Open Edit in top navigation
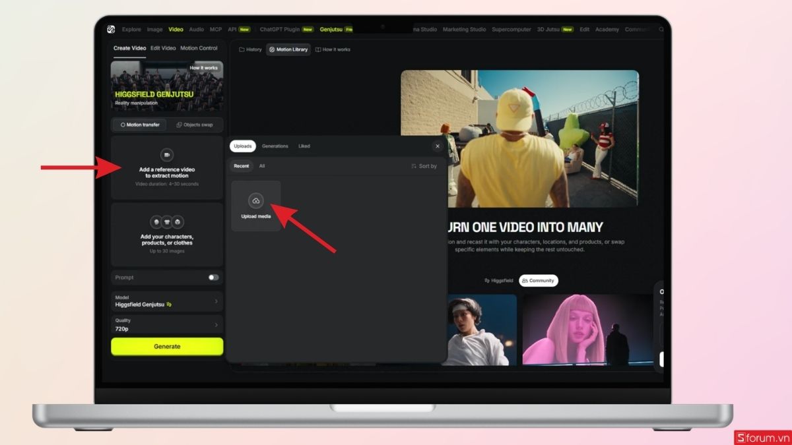Viewport: 792px width, 445px height. point(585,30)
